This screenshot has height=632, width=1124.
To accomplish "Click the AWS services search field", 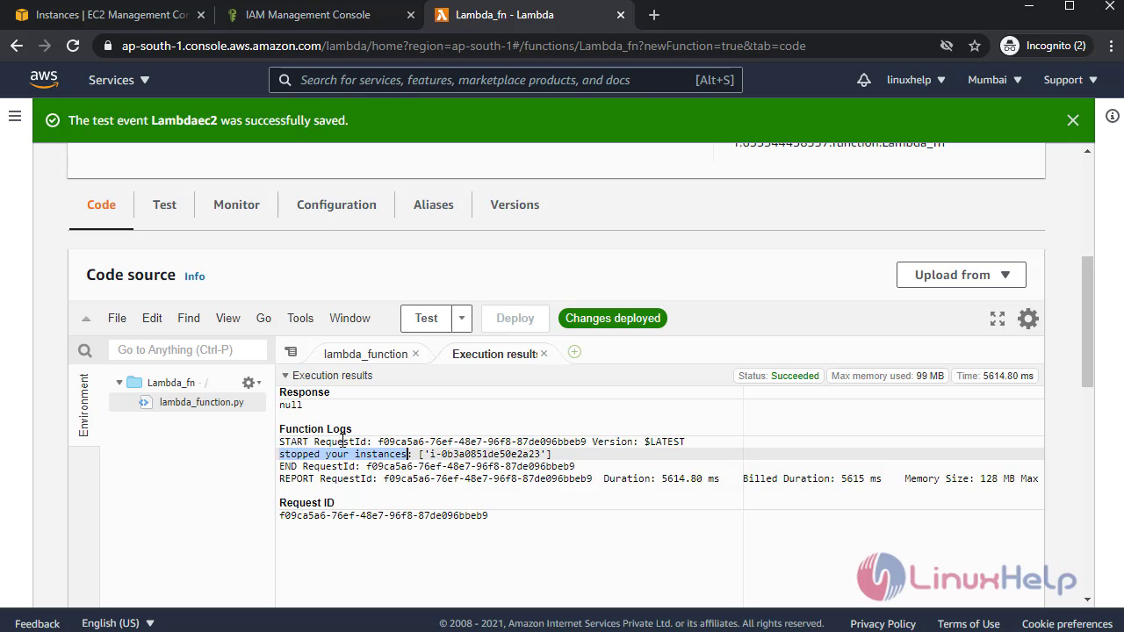I will coord(506,80).
